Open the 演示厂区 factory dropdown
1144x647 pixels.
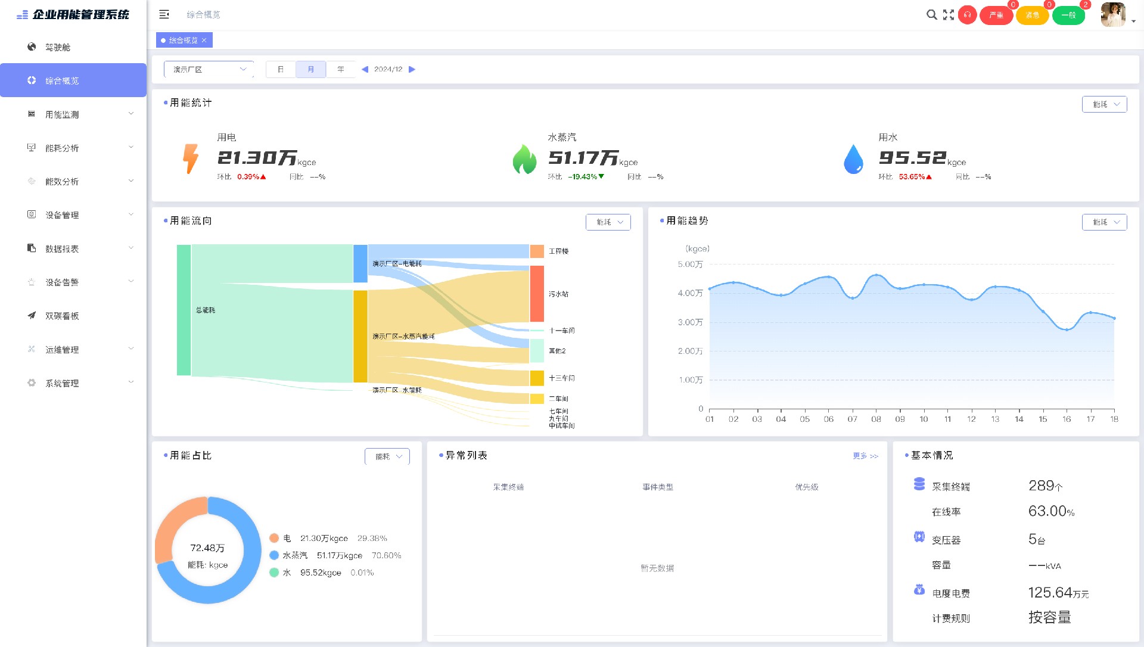click(x=209, y=70)
